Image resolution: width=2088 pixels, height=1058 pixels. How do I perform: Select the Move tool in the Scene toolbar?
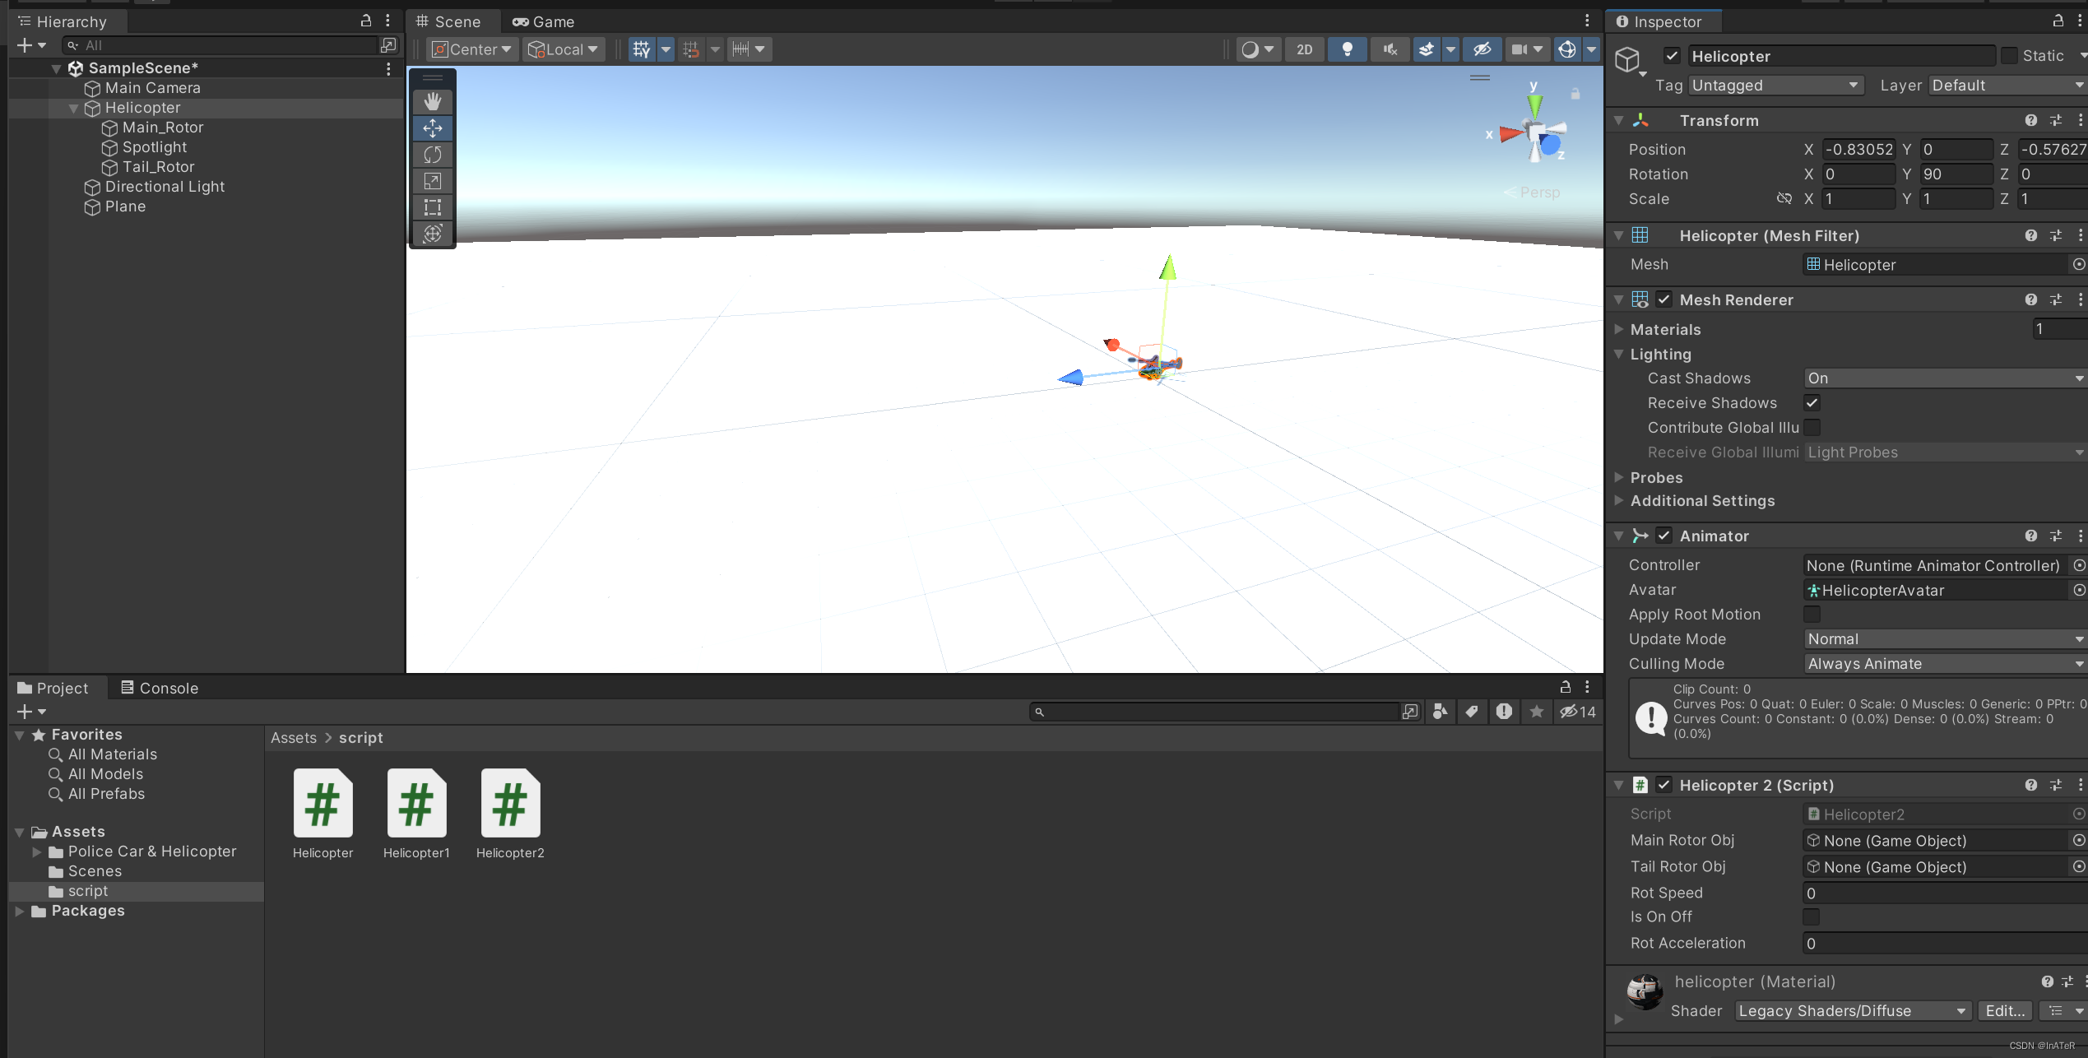tap(432, 128)
